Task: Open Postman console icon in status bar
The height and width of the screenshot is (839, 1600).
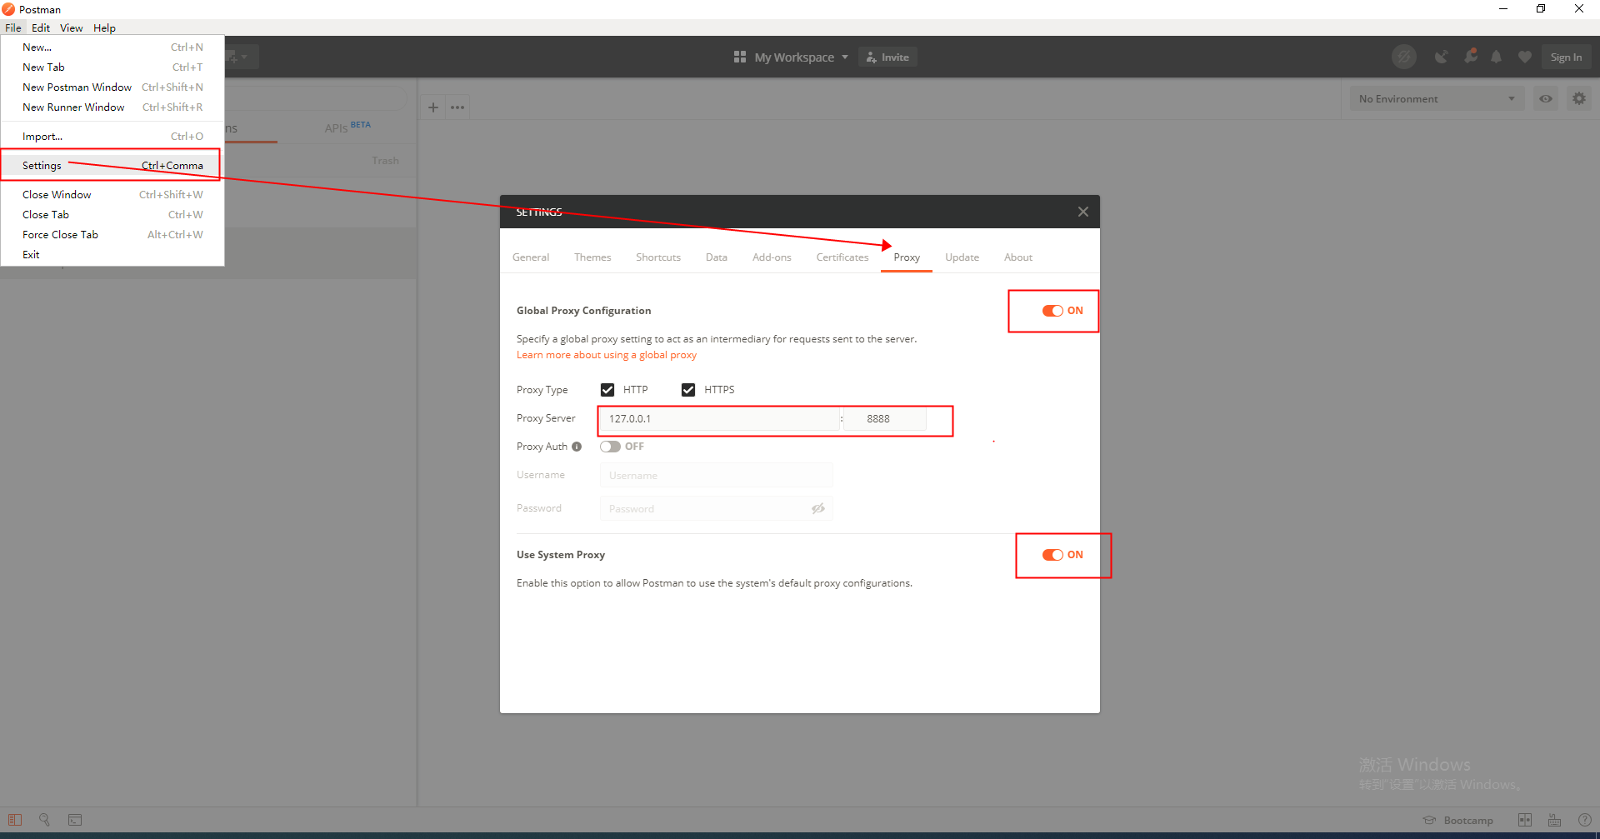Action: [75, 820]
